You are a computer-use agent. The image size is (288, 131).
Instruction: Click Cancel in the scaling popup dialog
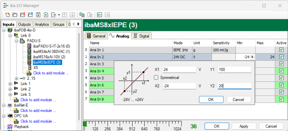point(238,100)
